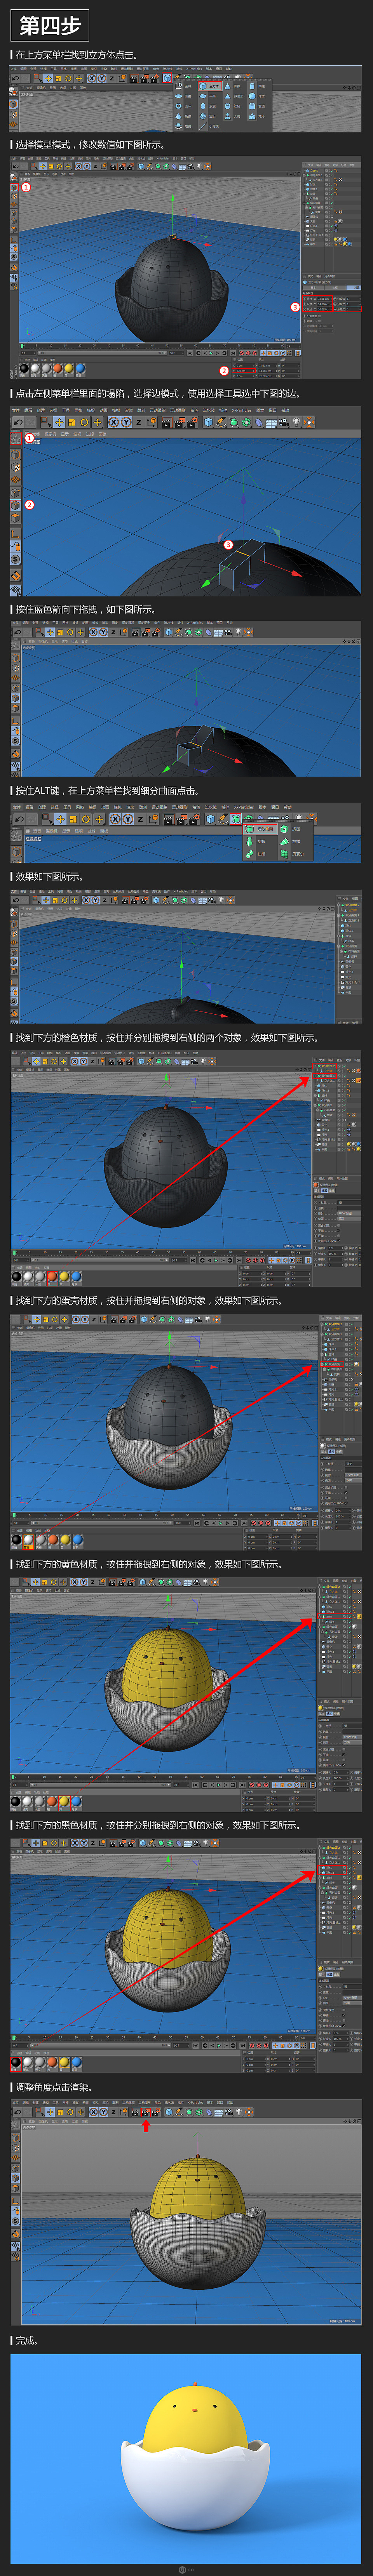The image size is (373, 2576).
Task: Toggle Y axis lock in first screenshot toolbar
Action: click(102, 79)
